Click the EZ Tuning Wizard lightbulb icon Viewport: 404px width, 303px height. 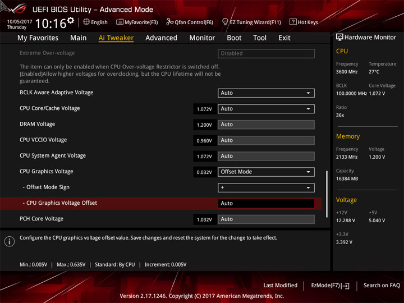(225, 22)
